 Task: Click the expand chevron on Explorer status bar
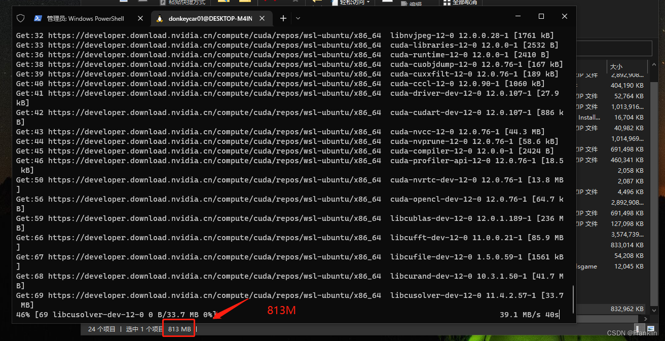[x=646, y=319]
